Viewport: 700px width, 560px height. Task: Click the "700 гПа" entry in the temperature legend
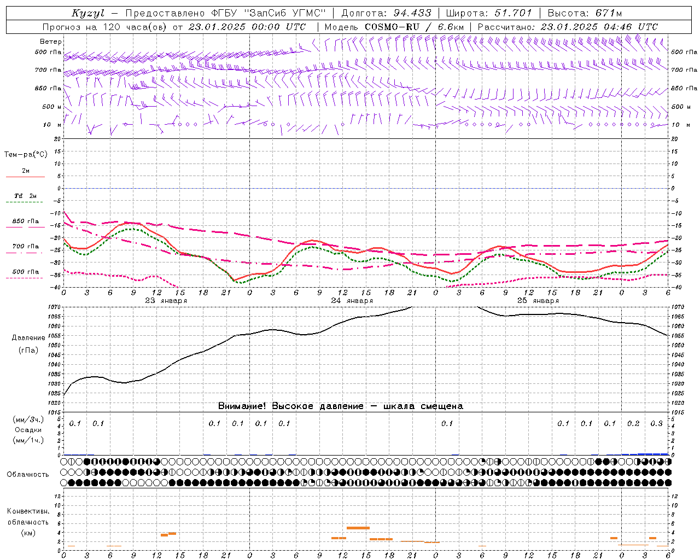click(26, 247)
